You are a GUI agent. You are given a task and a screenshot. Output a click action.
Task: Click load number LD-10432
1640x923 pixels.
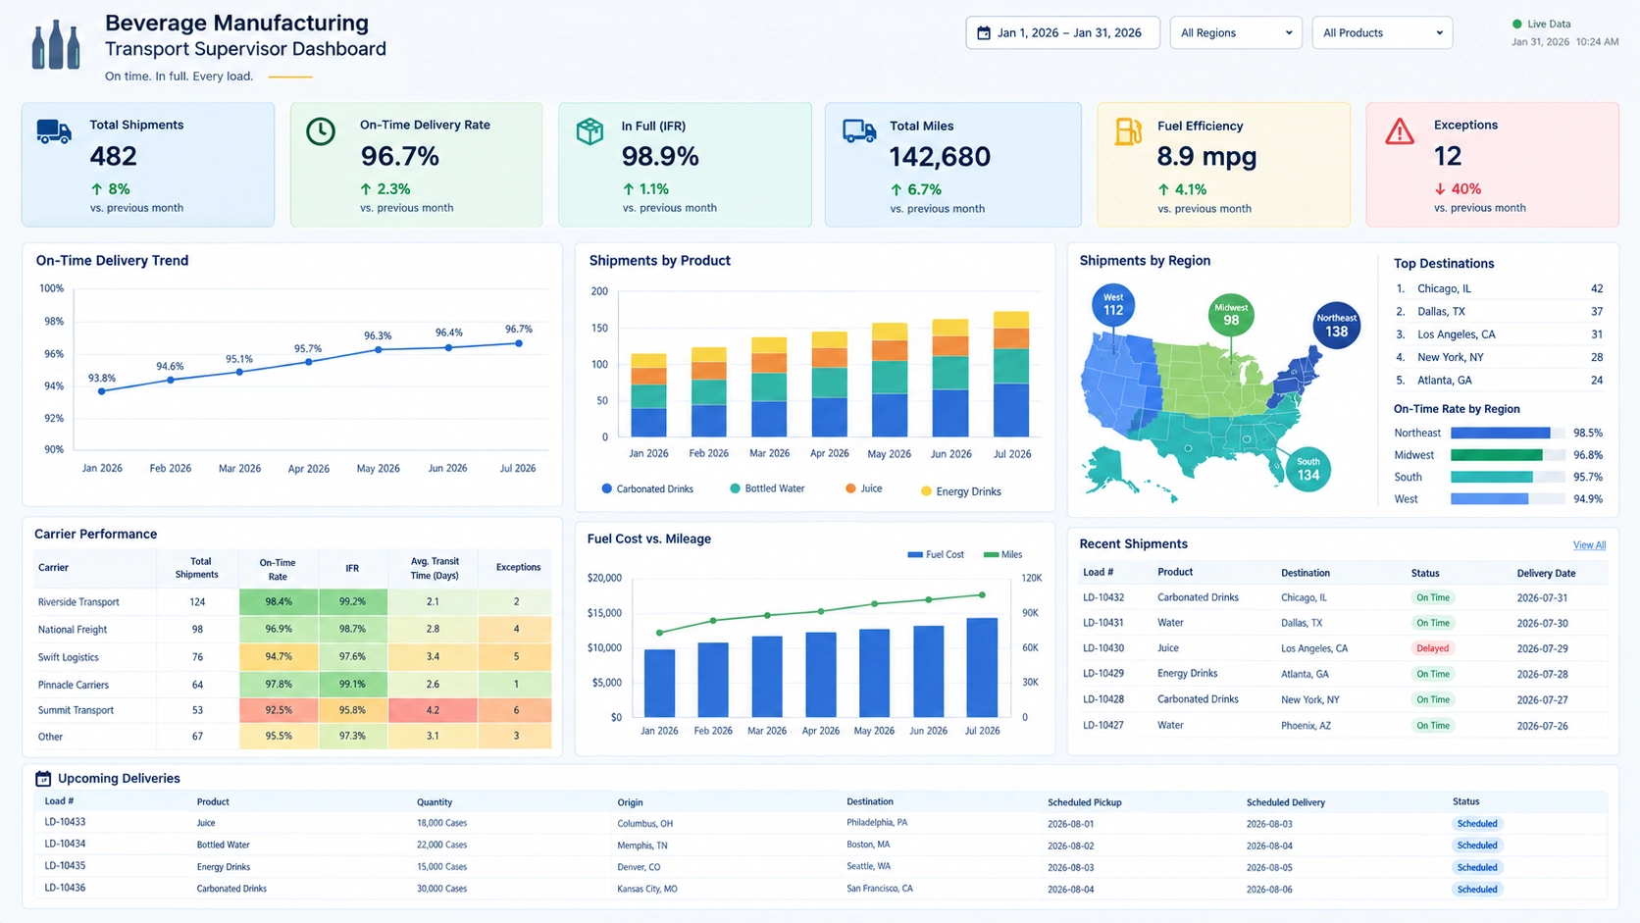[x=1103, y=597]
